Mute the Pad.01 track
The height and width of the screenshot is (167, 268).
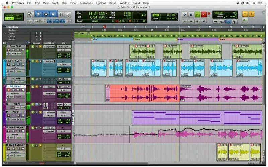(23, 115)
